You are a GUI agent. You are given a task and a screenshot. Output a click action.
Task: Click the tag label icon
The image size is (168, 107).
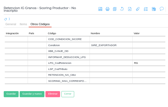coord(6,19)
